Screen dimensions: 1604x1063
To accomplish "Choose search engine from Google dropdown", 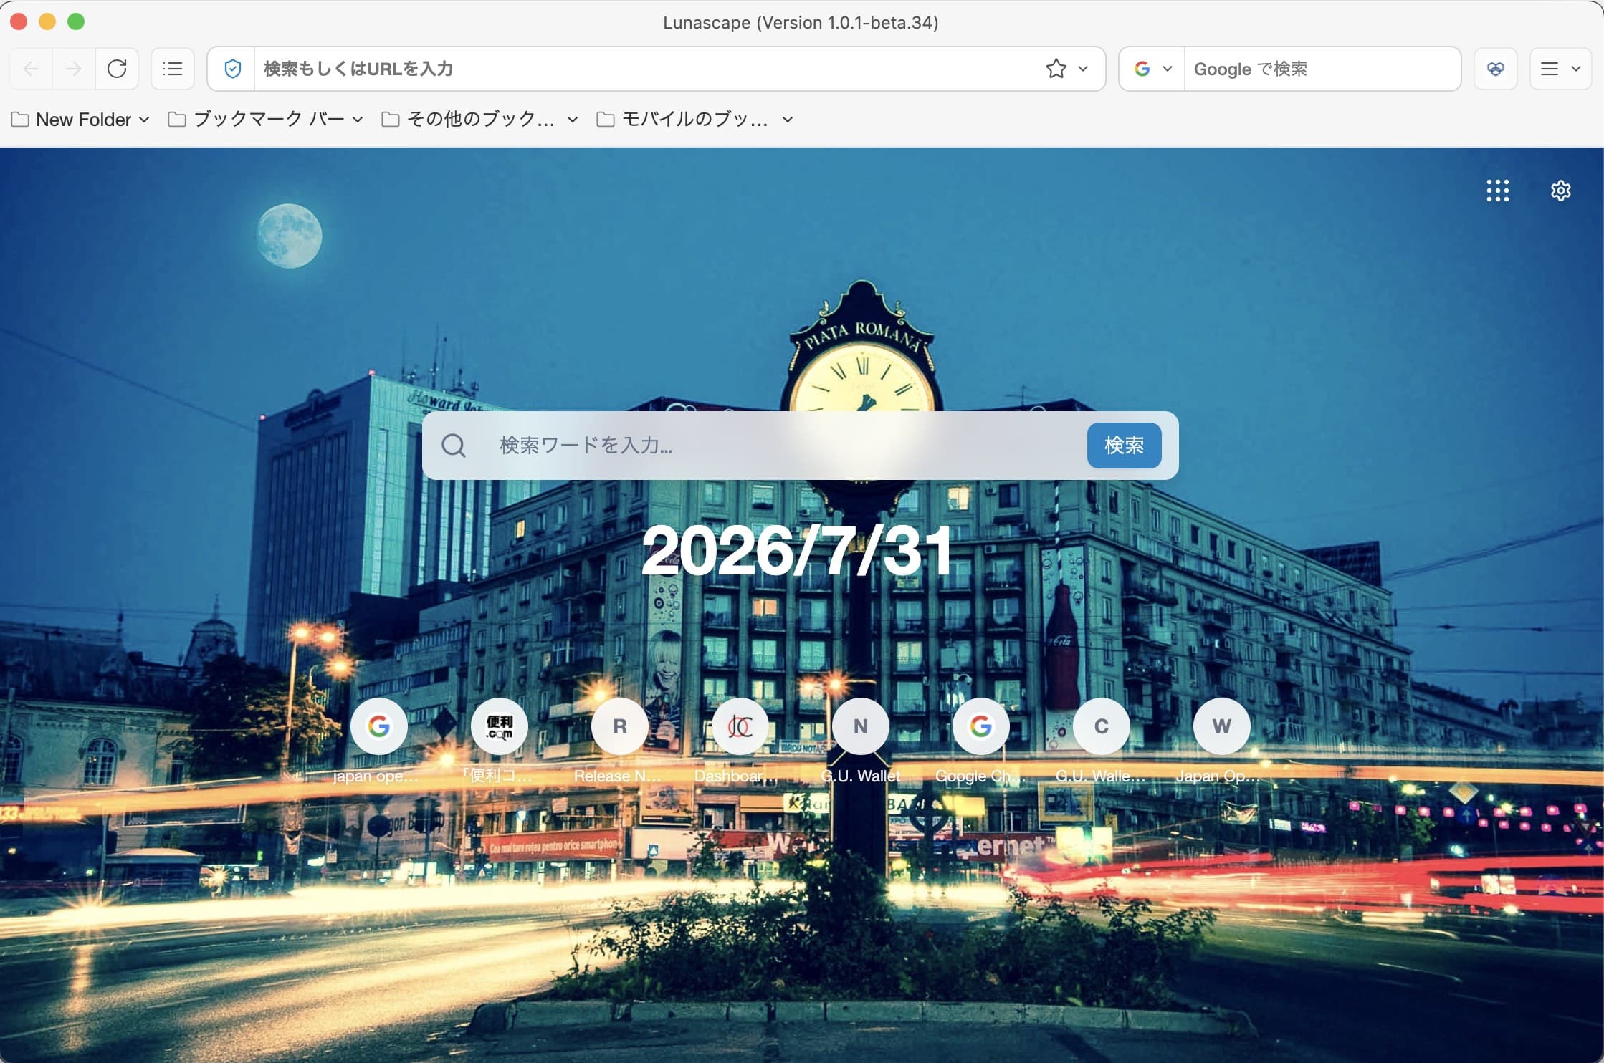I will (x=1152, y=69).
